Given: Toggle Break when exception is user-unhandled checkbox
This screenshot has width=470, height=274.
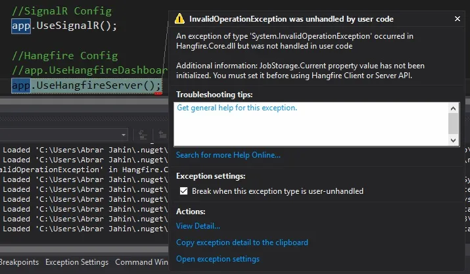Looking at the screenshot, I should 184,191.
